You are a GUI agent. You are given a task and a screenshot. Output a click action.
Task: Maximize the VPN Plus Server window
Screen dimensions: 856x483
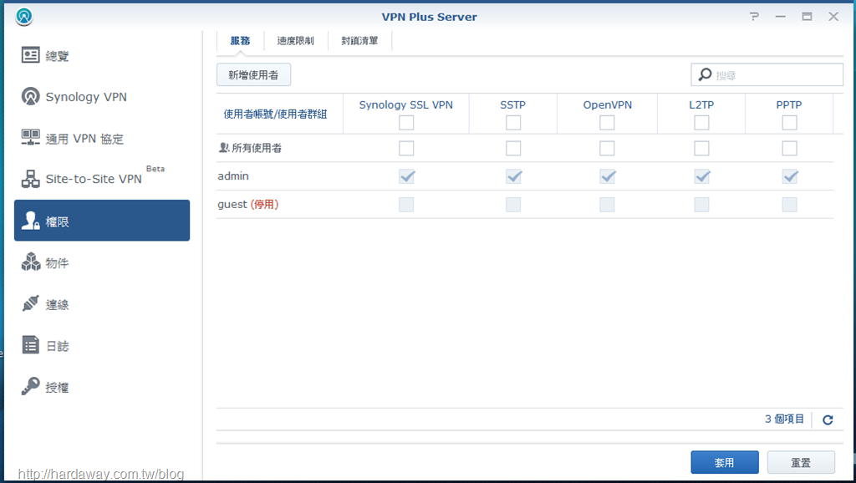tap(807, 17)
